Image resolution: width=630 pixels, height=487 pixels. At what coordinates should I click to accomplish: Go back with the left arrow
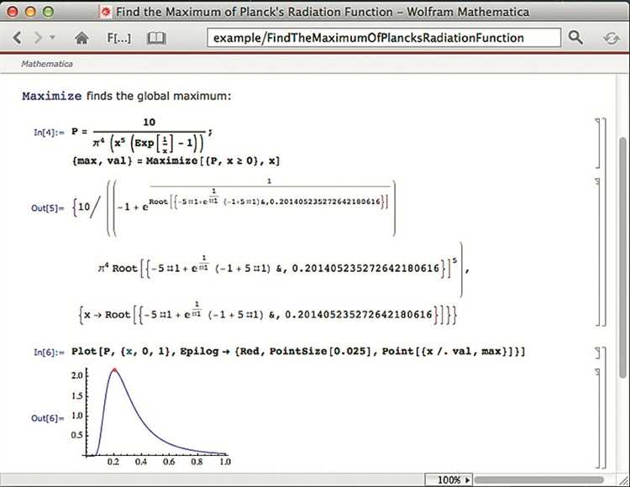pos(17,38)
